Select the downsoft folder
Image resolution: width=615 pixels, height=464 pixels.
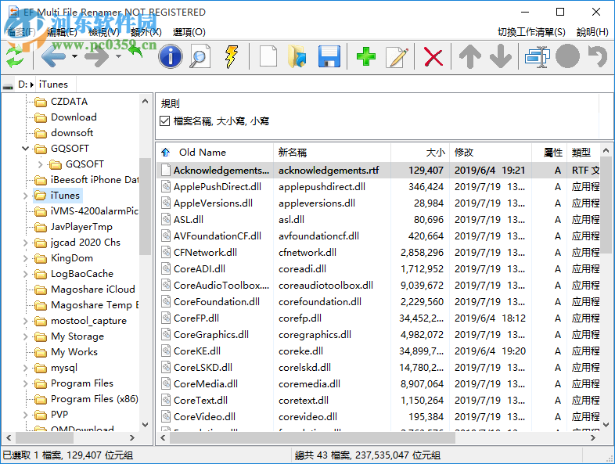click(72, 132)
